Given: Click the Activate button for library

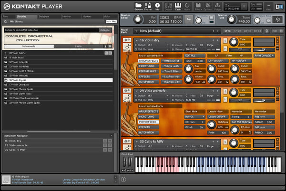Looking at the screenshot, I should (x=105, y=29).
